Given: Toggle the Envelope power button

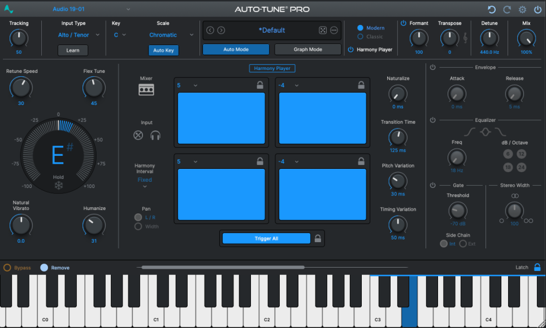Looking at the screenshot, I should click(433, 67).
